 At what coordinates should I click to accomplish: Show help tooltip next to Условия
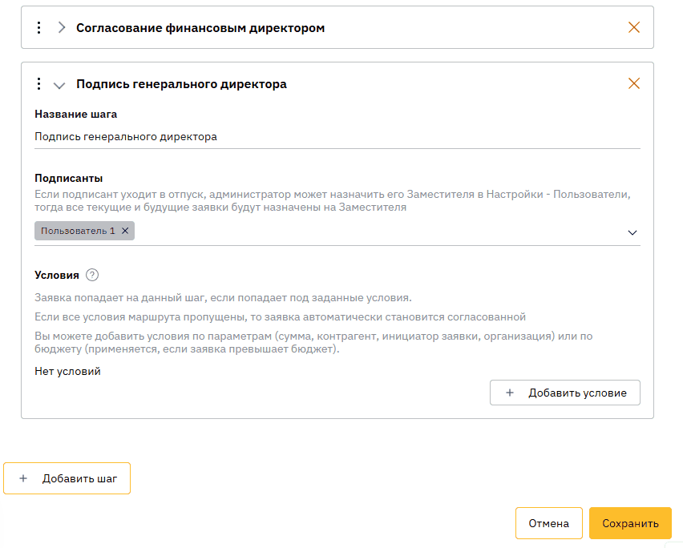92,276
